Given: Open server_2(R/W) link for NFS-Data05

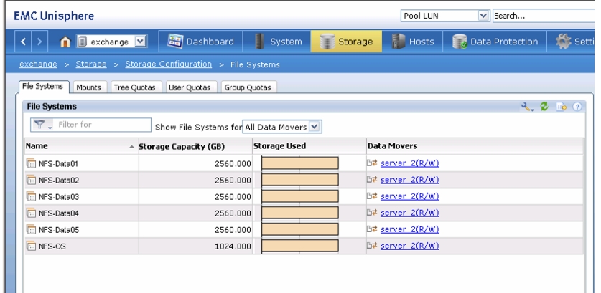Looking at the screenshot, I should 409,229.
